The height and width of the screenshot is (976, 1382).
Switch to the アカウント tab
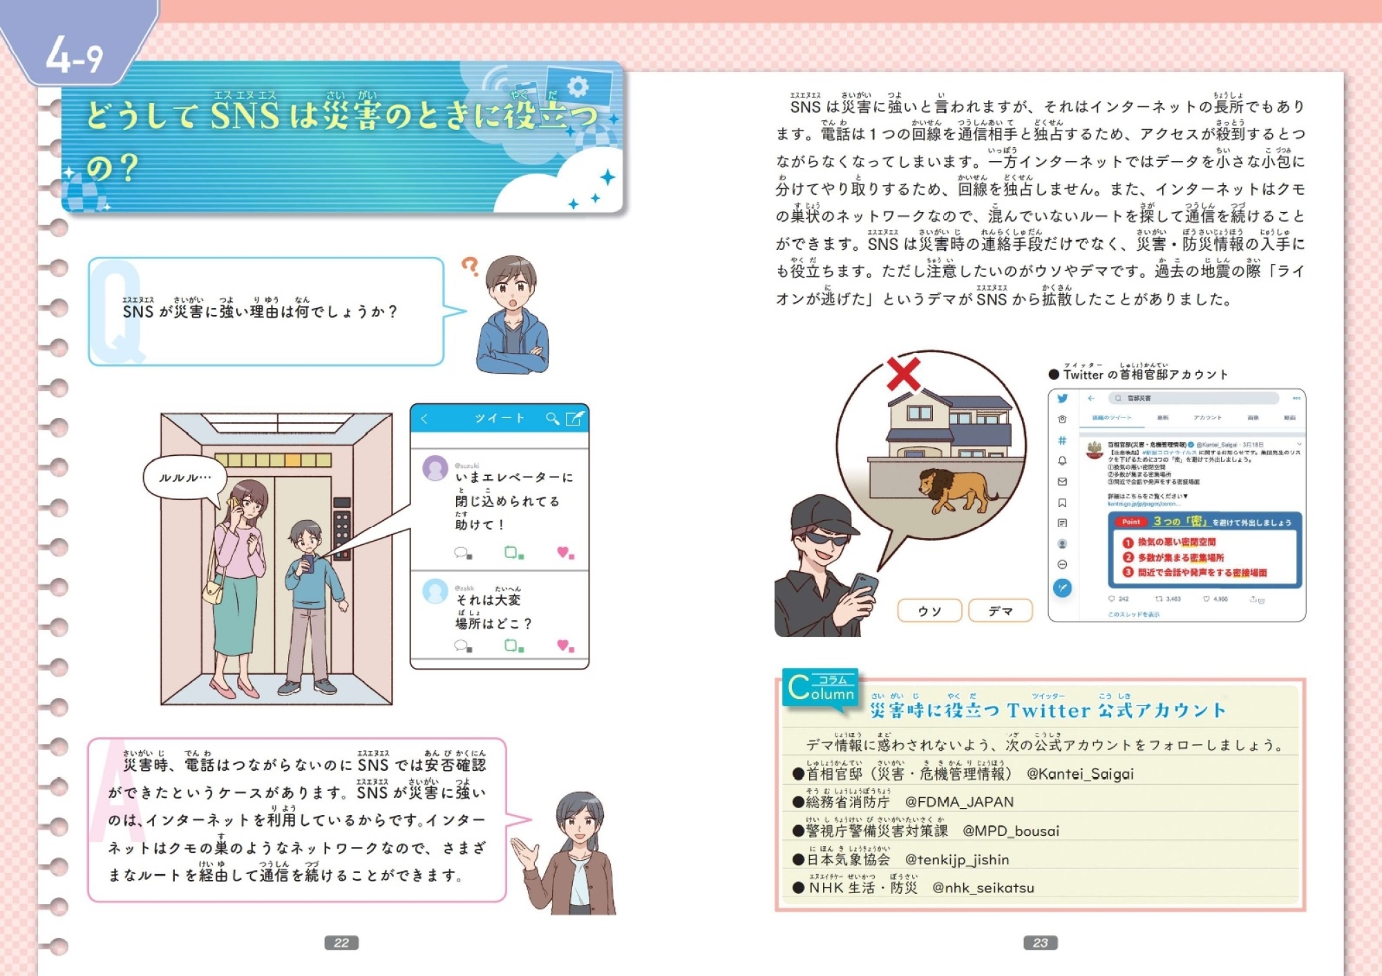1207,418
